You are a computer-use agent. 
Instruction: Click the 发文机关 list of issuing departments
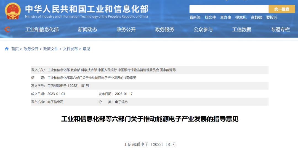pos(111,70)
